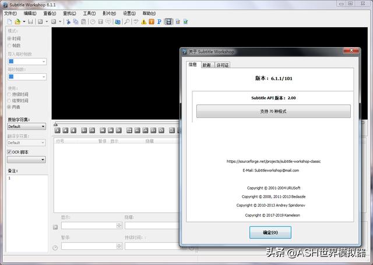The image size is (373, 265).
Task: Open the 工具 menu
Action: [x=89, y=13]
